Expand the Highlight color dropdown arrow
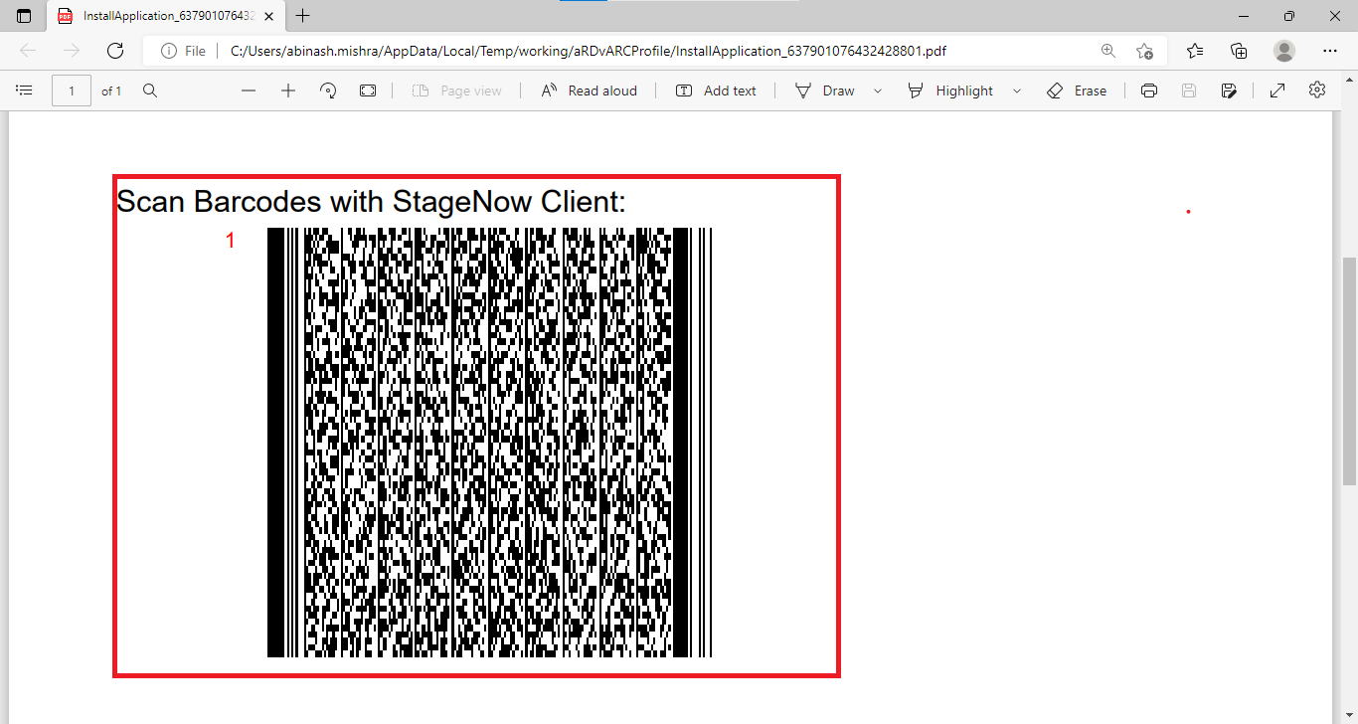 (1017, 90)
